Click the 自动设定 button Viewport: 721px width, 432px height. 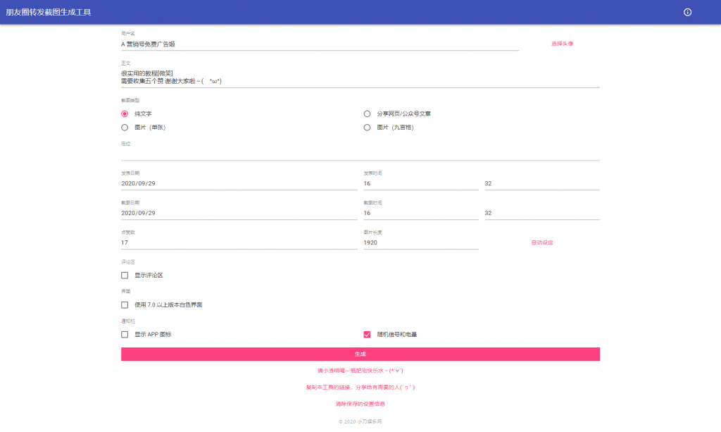541,242
